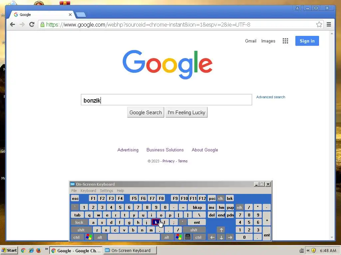Open the On-Screen Keyboard's Keyboard menu
The image size is (341, 255).
[x=88, y=191]
